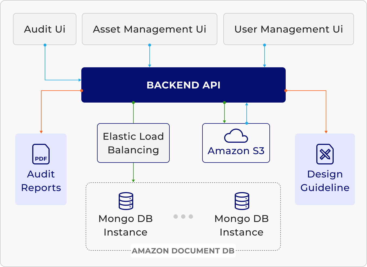Click the Design Guideline ruler-pencil icon

pos(325,154)
